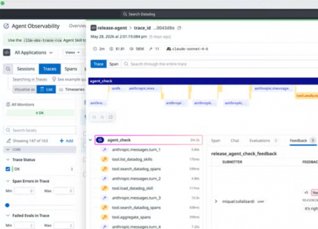Uncheck the OK trace status checkbox
Viewport: 318px width, 229px height.
8,169
